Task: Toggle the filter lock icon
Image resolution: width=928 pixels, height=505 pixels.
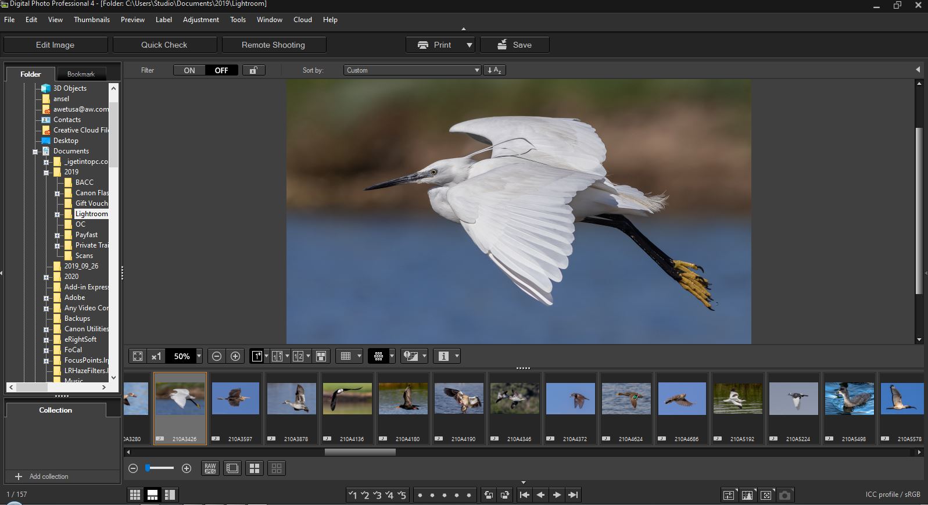Action: 253,70
